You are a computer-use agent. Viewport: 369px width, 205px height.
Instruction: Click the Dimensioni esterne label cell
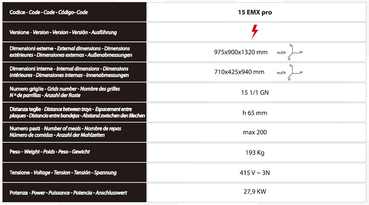[x=74, y=52]
